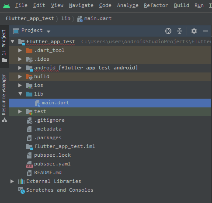Collapse the flutter_app_test root node
Screen dimensions: 212x203
click(x=13, y=41)
